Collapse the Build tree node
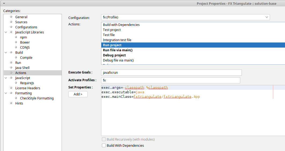The height and width of the screenshot is (151, 285). pyautogui.click(x=6, y=53)
